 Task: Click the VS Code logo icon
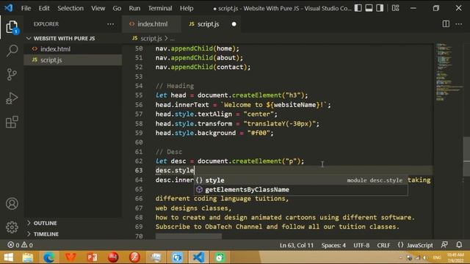[x=8, y=7]
